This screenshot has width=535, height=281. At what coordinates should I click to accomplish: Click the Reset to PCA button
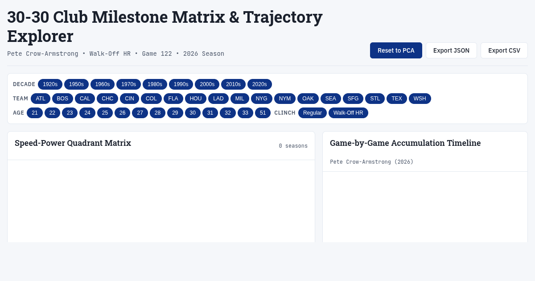pyautogui.click(x=396, y=50)
